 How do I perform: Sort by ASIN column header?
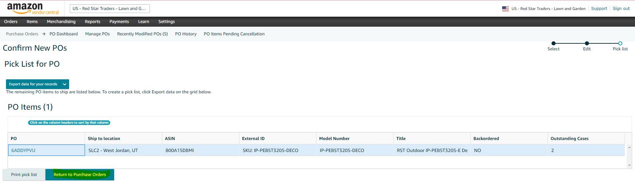(x=201, y=139)
